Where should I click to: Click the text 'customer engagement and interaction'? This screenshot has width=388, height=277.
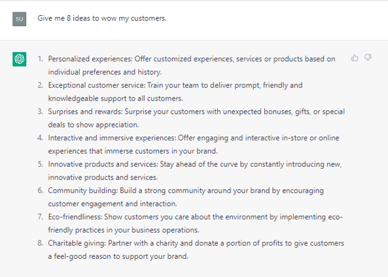[x=112, y=204]
